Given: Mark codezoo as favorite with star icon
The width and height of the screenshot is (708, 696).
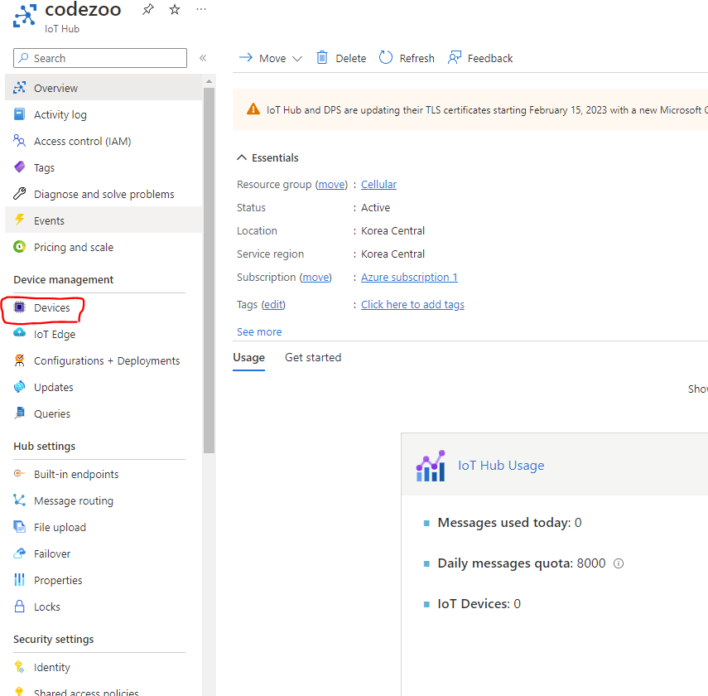Looking at the screenshot, I should tap(175, 9).
